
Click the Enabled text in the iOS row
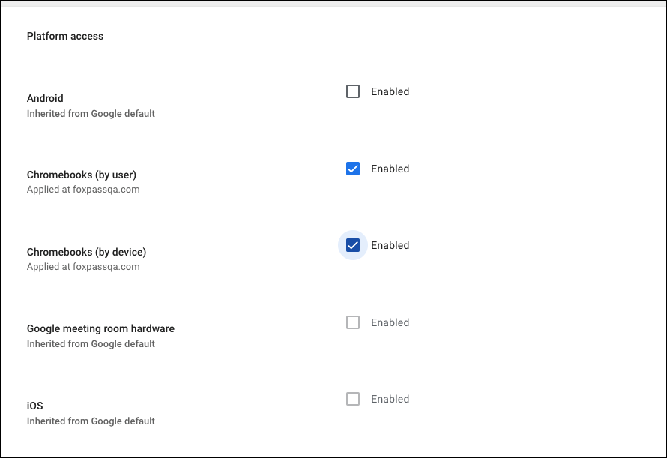tap(390, 399)
